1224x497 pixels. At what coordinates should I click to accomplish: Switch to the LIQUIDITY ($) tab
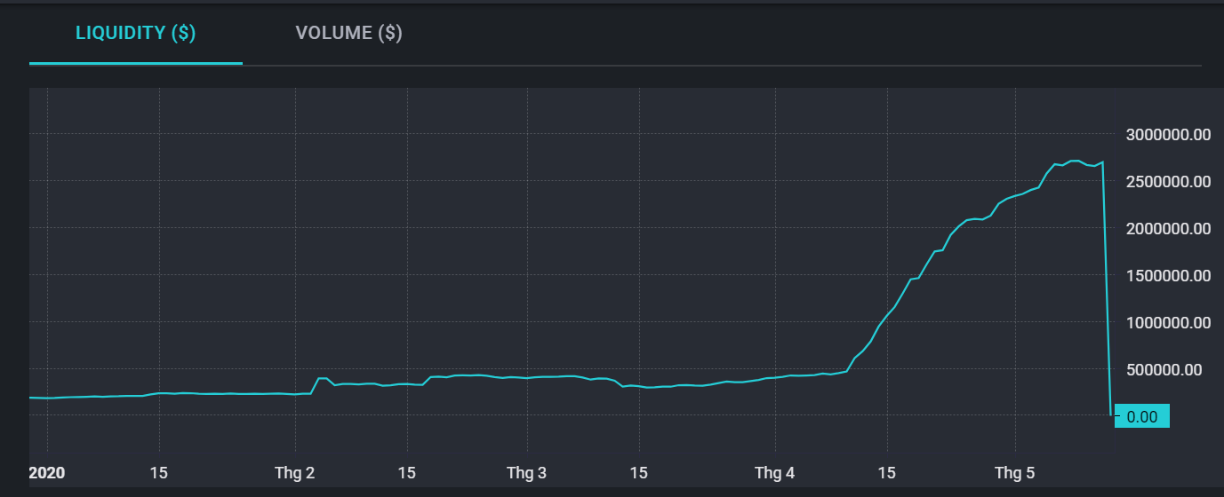pyautogui.click(x=136, y=34)
